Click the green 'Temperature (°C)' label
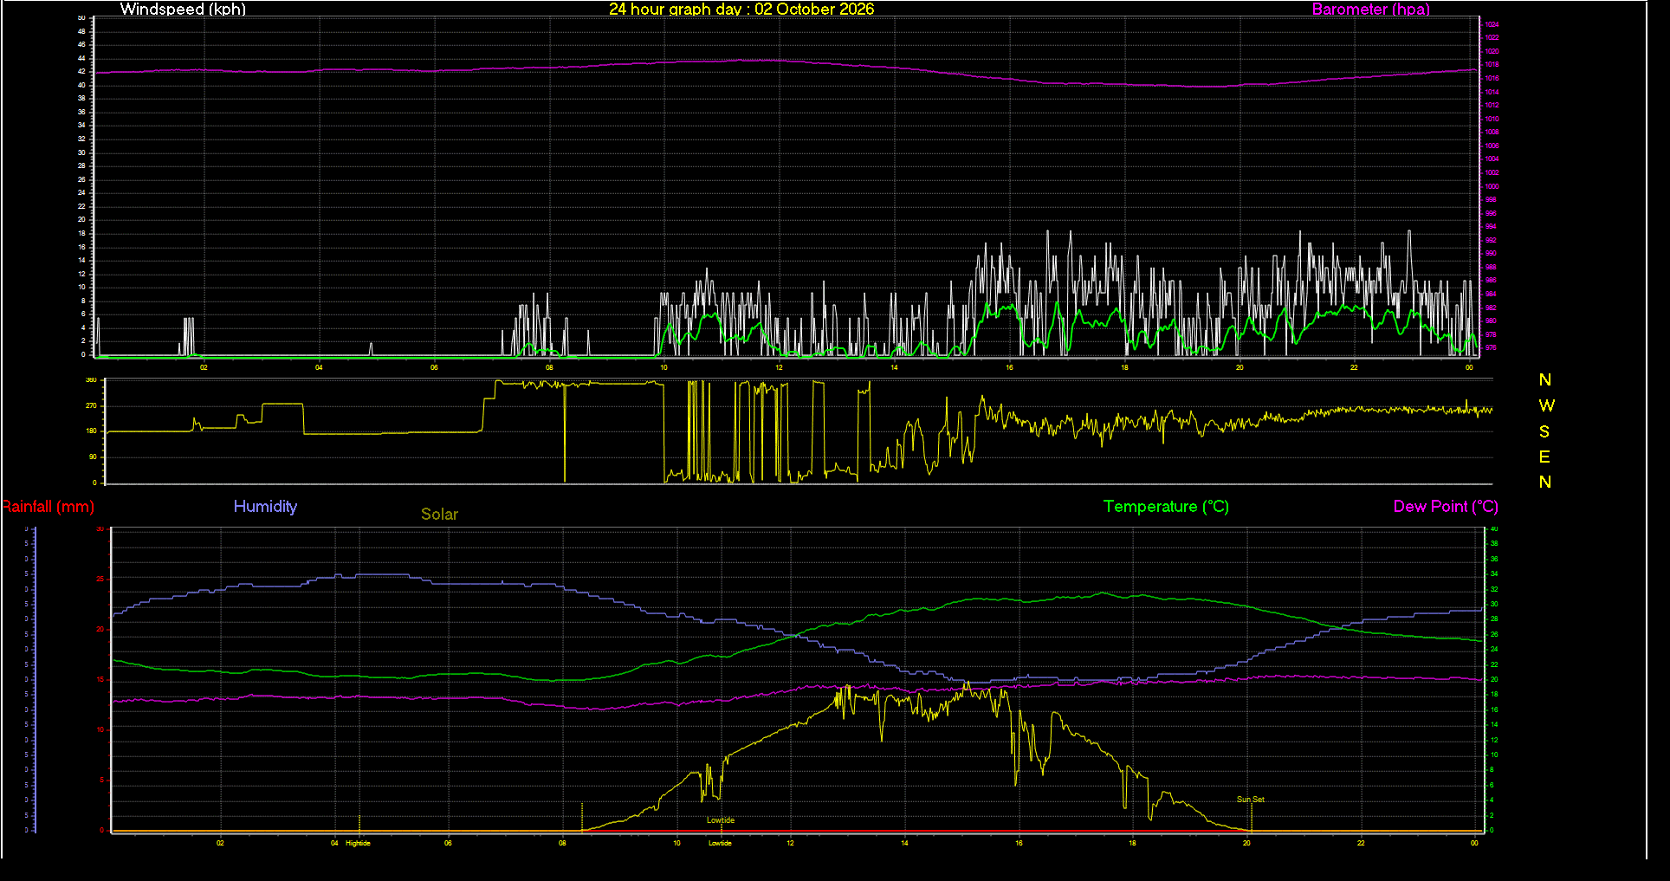 [1166, 507]
